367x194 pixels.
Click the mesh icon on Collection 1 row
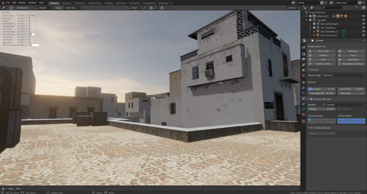point(338,16)
